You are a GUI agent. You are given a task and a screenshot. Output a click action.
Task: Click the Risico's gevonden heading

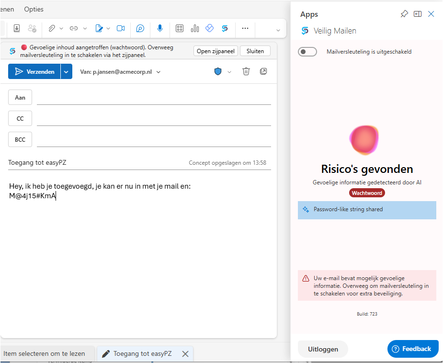367,169
